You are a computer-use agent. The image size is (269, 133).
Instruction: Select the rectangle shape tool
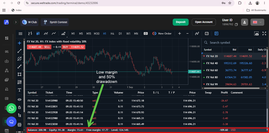point(19,74)
